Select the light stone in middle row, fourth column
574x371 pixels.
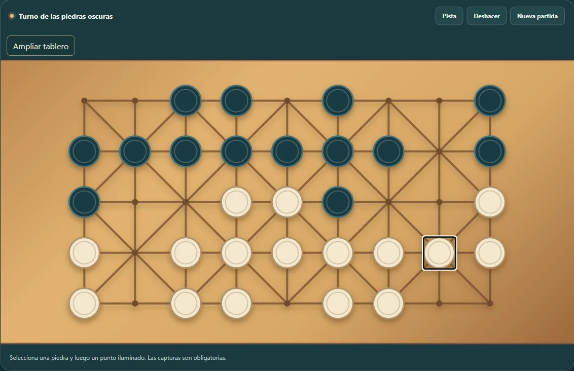236,202
